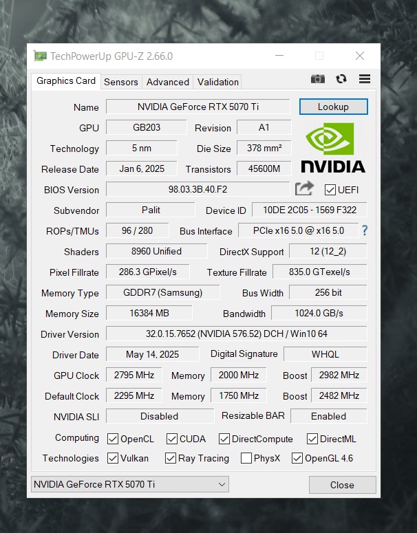Click the GPU-Z title bar app icon

coord(40,56)
